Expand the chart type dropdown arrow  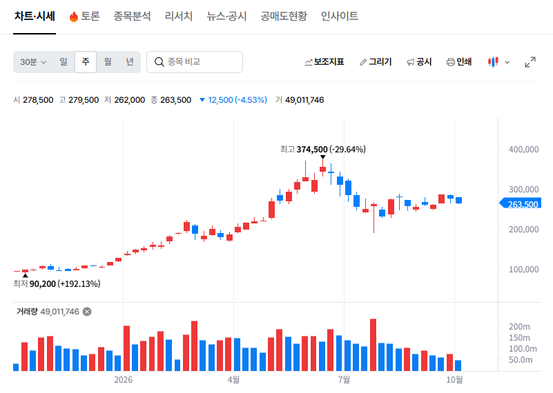pyautogui.click(x=507, y=62)
